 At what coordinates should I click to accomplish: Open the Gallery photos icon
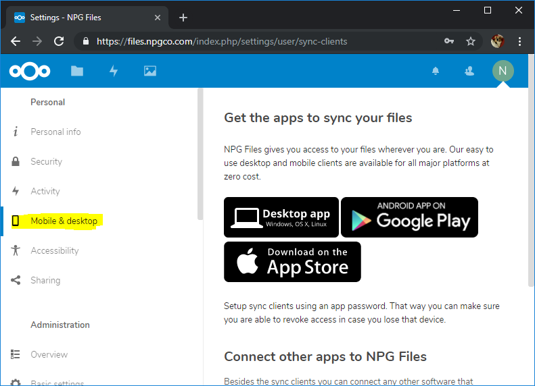click(150, 71)
